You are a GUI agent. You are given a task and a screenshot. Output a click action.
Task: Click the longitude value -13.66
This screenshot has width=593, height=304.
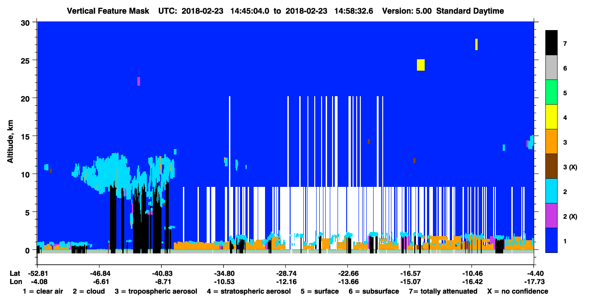pyautogui.click(x=348, y=281)
